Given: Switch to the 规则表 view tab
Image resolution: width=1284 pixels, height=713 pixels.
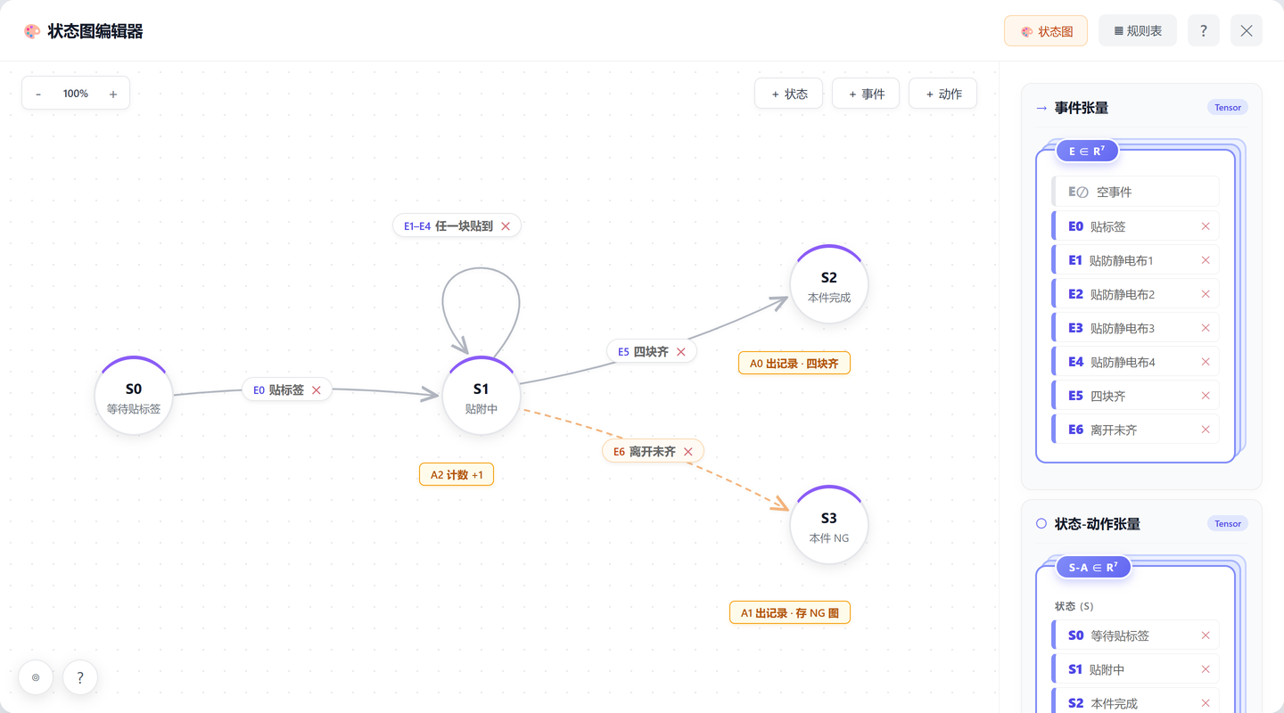Looking at the screenshot, I should point(1138,30).
